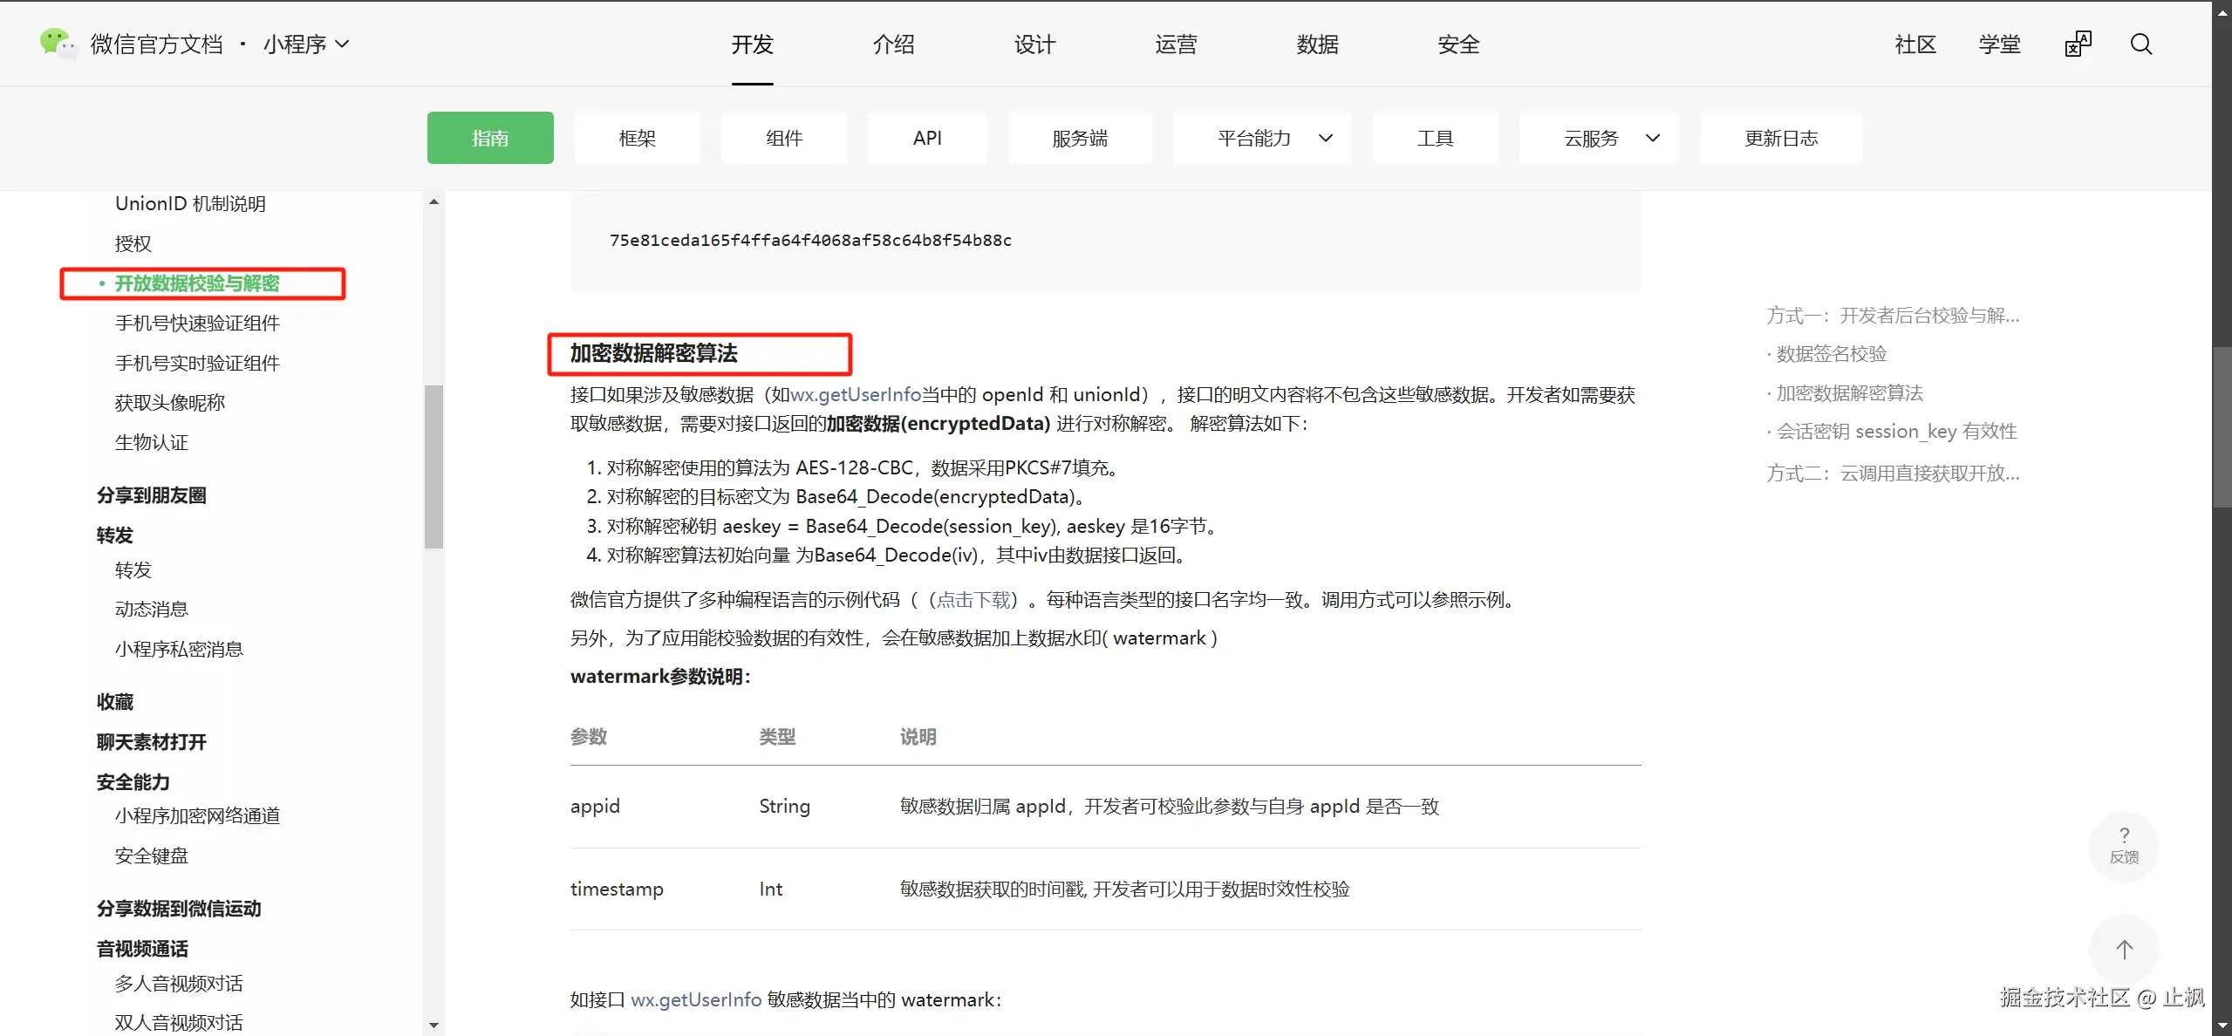The image size is (2232, 1036).
Task: Click the back-to-top arrow button
Action: click(x=2124, y=949)
